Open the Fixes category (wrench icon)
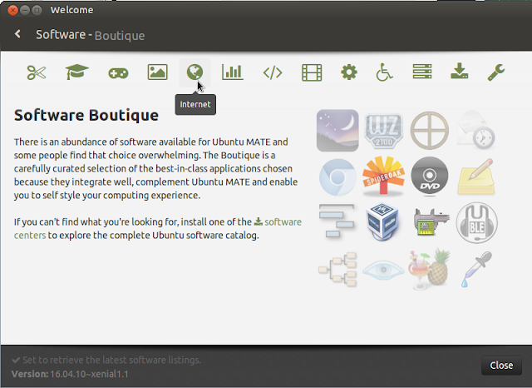This screenshot has height=388, width=532. [x=496, y=72]
